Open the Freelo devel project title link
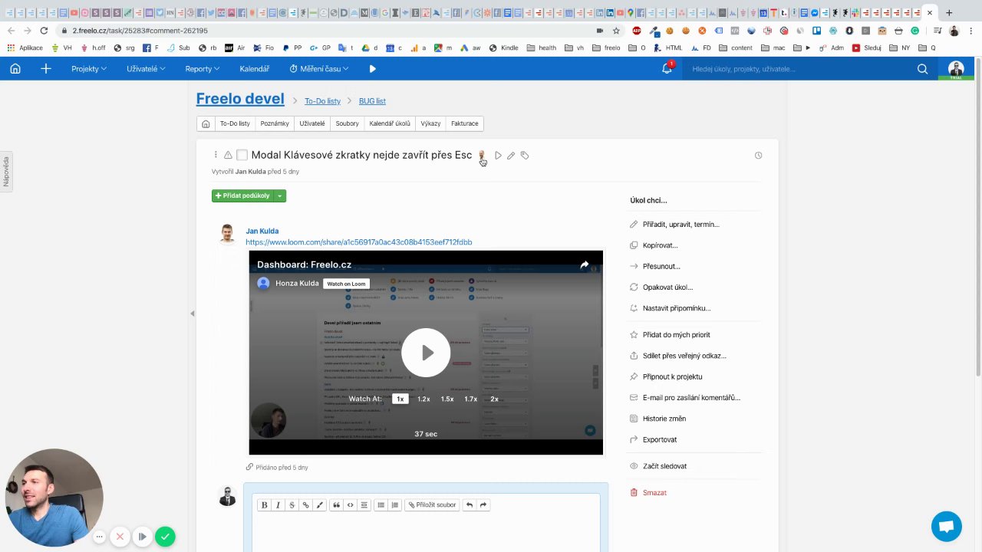This screenshot has height=552, width=982. pyautogui.click(x=240, y=99)
